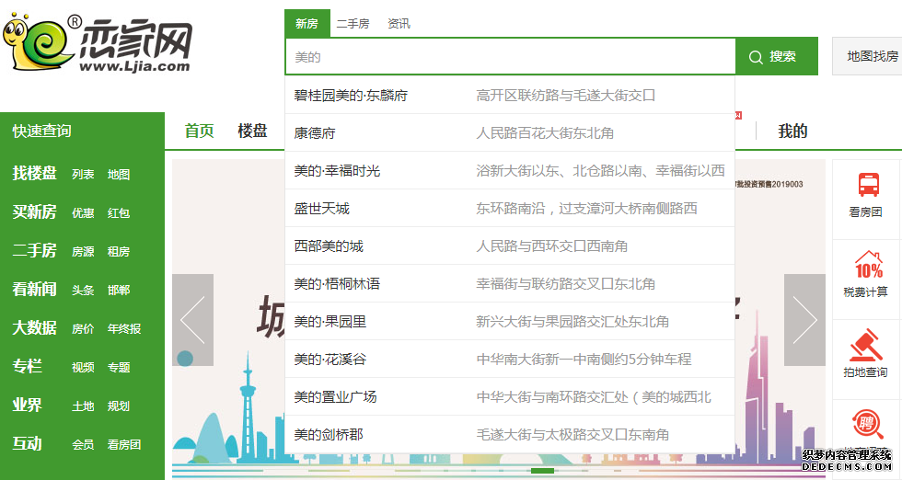This screenshot has width=902, height=480.
Task: Open 规划 link in sidebar
Action: click(x=119, y=406)
